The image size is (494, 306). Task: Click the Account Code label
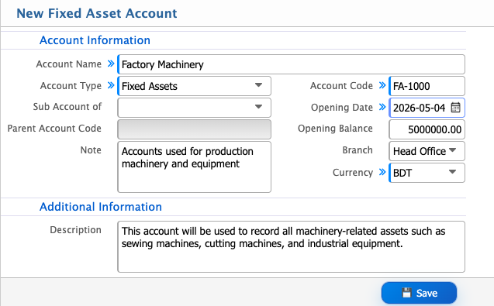[341, 86]
